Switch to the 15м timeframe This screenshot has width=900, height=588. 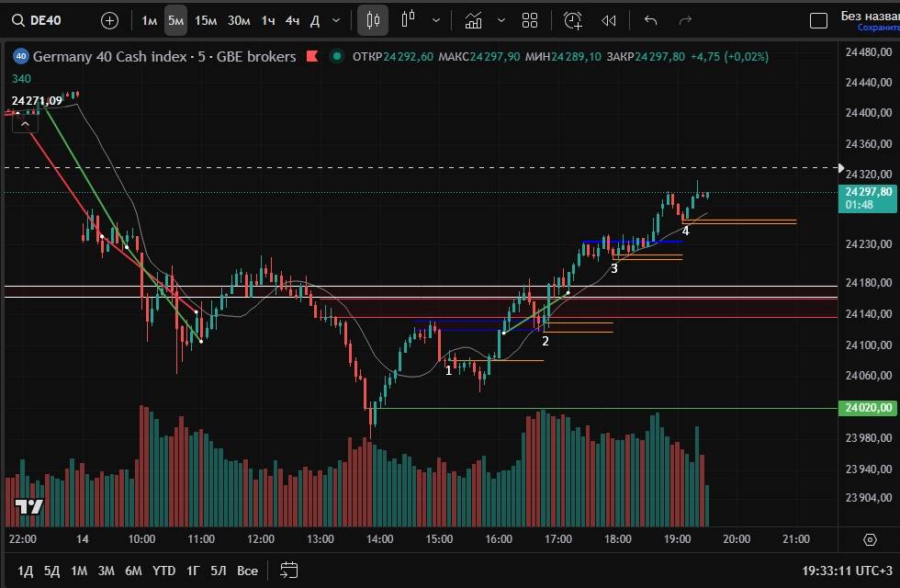click(x=207, y=20)
